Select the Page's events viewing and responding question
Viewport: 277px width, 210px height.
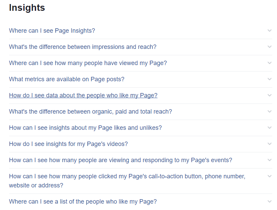[x=120, y=160]
